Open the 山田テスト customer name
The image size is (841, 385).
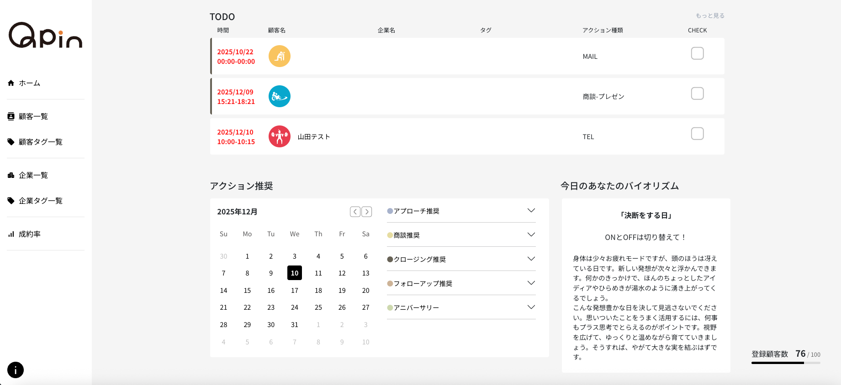click(314, 137)
